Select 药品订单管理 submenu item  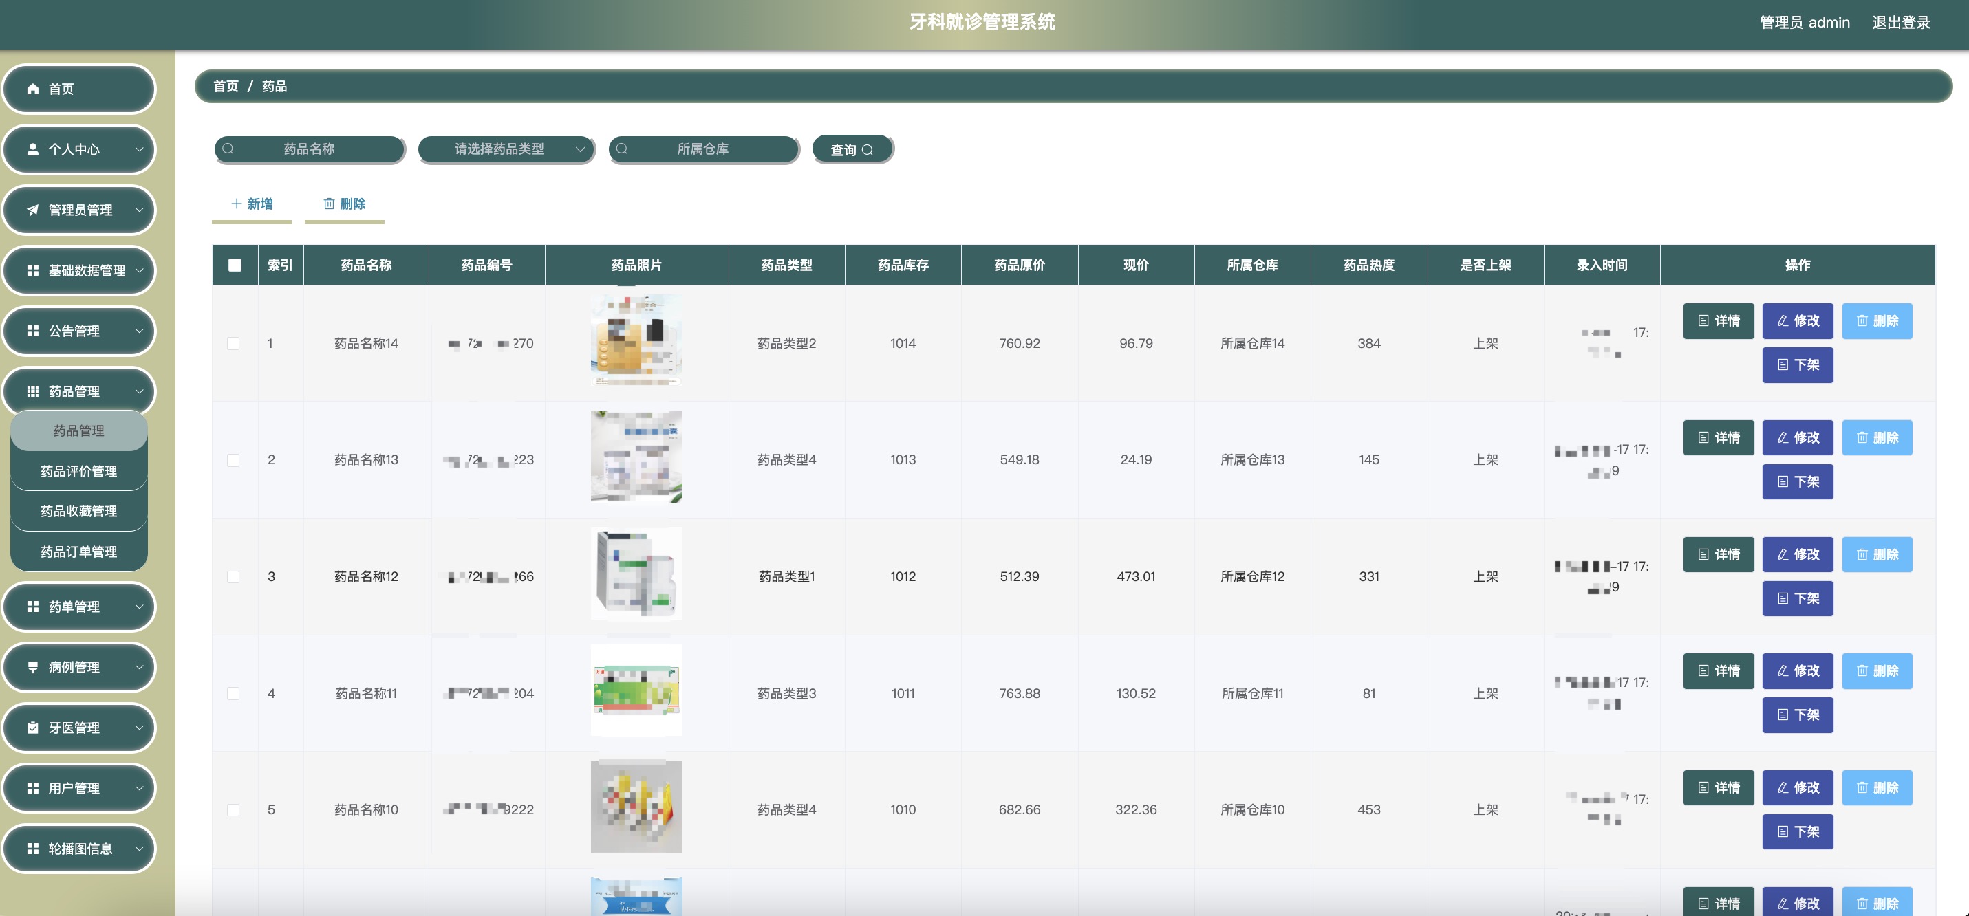click(78, 552)
